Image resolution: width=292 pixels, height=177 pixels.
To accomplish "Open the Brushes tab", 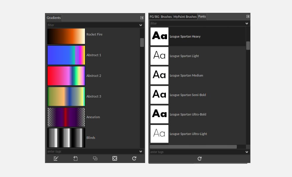I will click(166, 17).
